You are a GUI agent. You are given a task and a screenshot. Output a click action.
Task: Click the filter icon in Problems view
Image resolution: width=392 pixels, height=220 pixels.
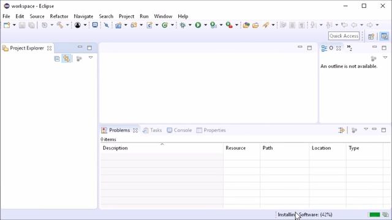(x=341, y=130)
